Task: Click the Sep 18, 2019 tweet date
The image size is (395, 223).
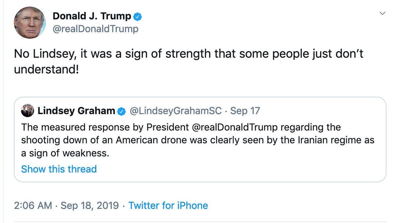Action: pyautogui.click(x=90, y=206)
